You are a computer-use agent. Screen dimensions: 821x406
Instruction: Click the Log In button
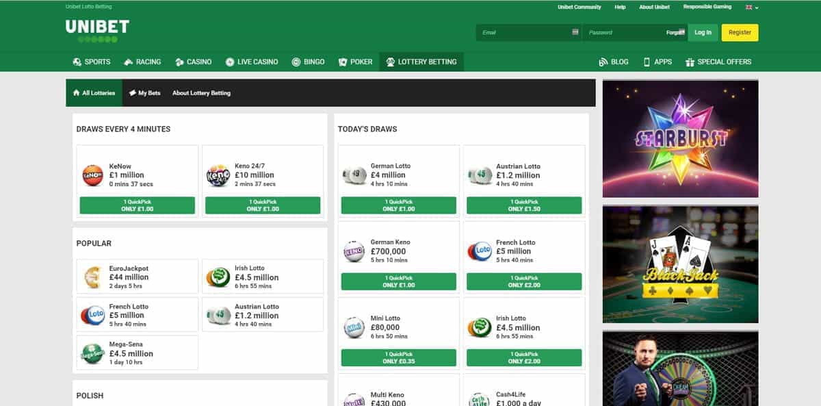coord(703,32)
